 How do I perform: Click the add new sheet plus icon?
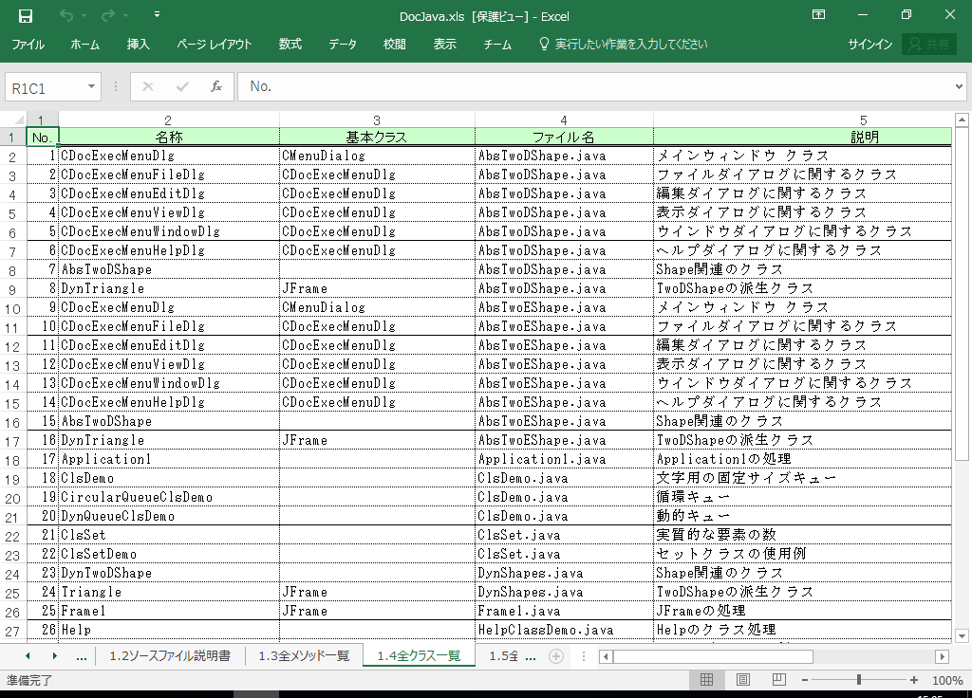click(x=556, y=656)
